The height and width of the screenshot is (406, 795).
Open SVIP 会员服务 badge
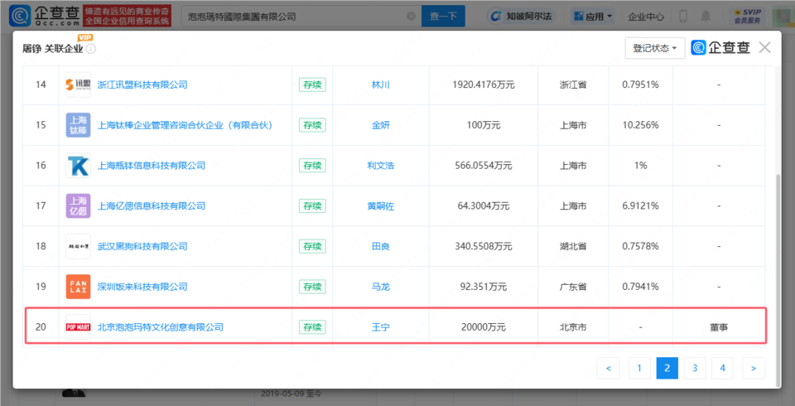pos(748,17)
